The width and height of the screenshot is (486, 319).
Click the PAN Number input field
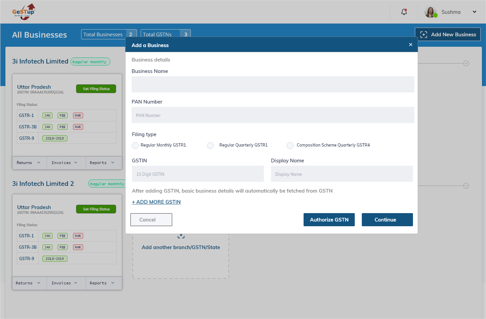(x=273, y=115)
